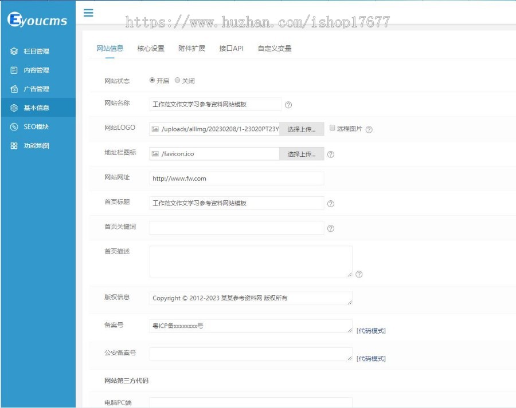Click the 基本信息 gear icon
The height and width of the screenshot is (408, 516).
pyautogui.click(x=14, y=108)
